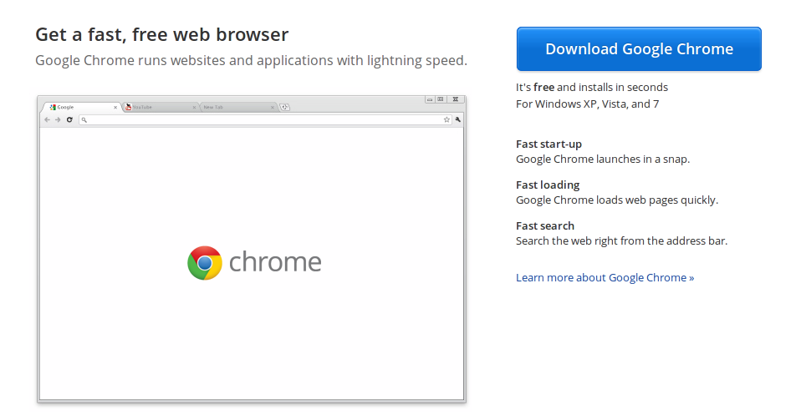Click the magnifier icon in address bar

coord(84,120)
